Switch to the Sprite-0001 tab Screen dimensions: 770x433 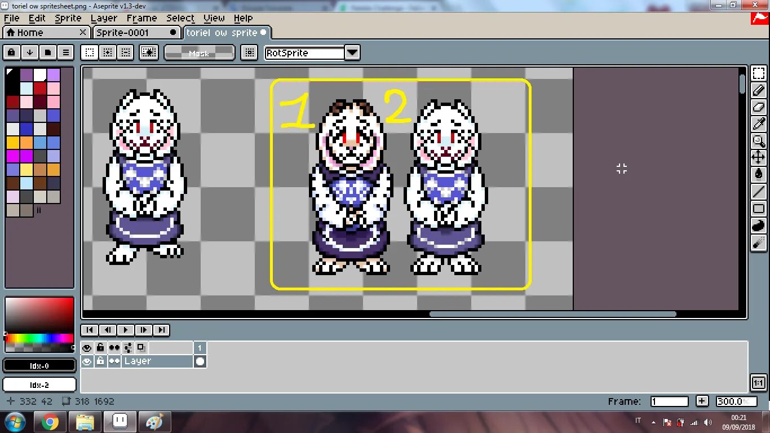pyautogui.click(x=136, y=33)
